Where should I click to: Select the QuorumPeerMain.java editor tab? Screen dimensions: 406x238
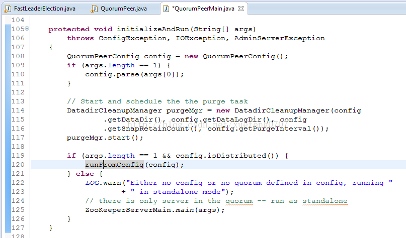pos(203,9)
